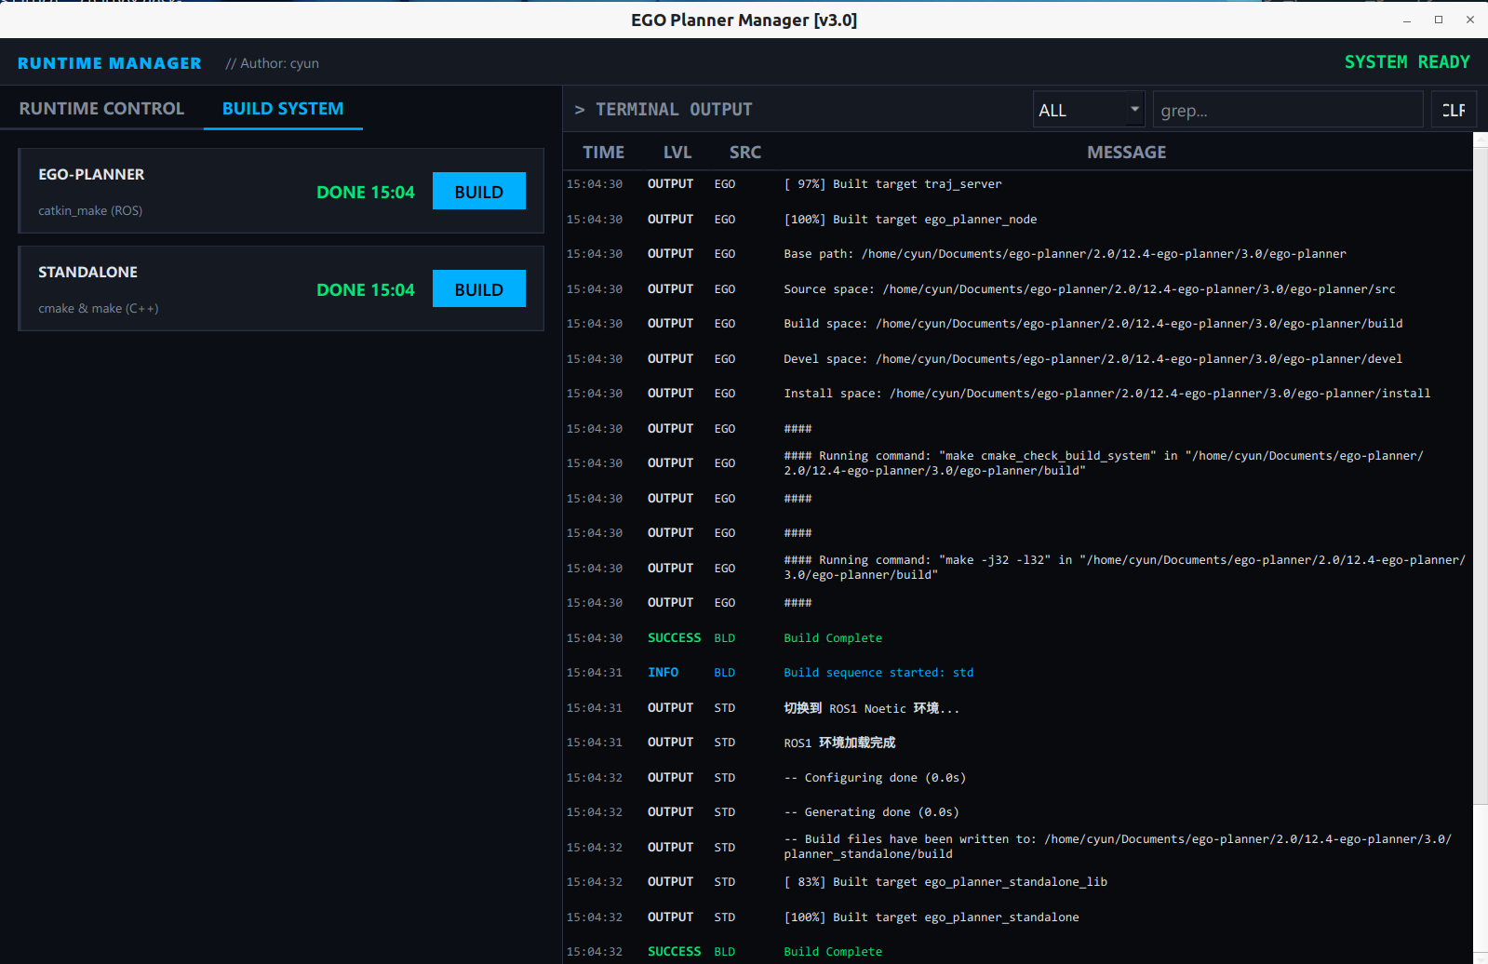Click '-- Generating done (0.0s)' message

(x=871, y=812)
